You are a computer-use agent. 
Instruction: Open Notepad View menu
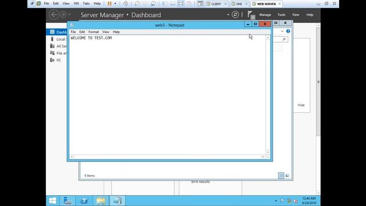click(106, 32)
